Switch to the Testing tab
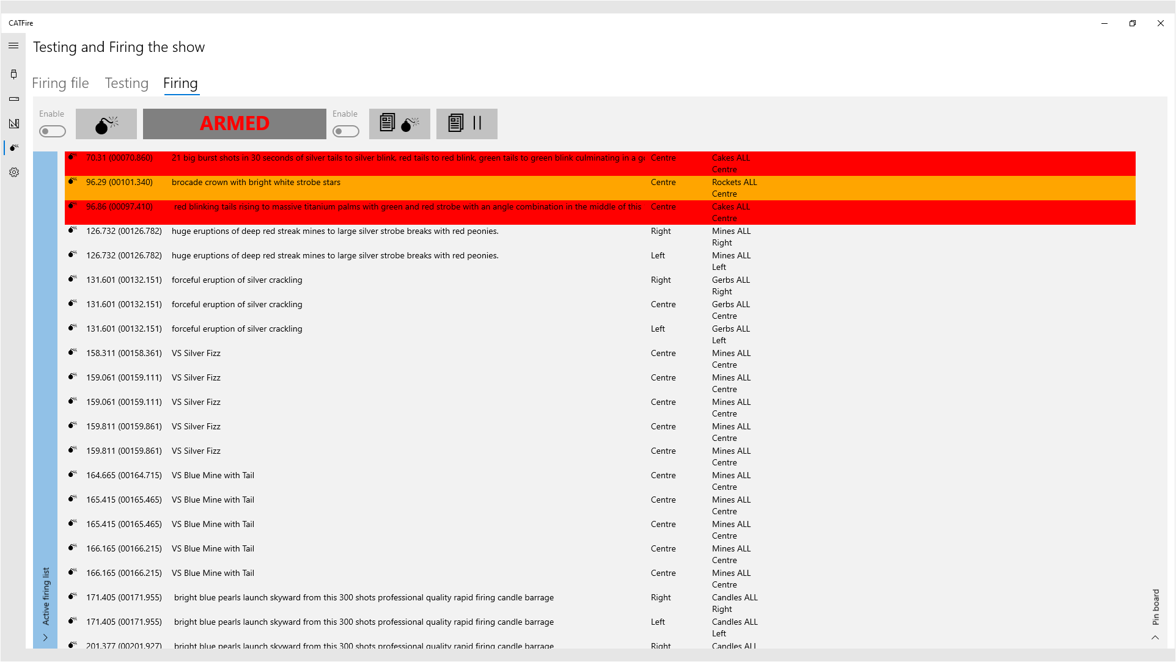This screenshot has width=1176, height=662. (x=127, y=83)
